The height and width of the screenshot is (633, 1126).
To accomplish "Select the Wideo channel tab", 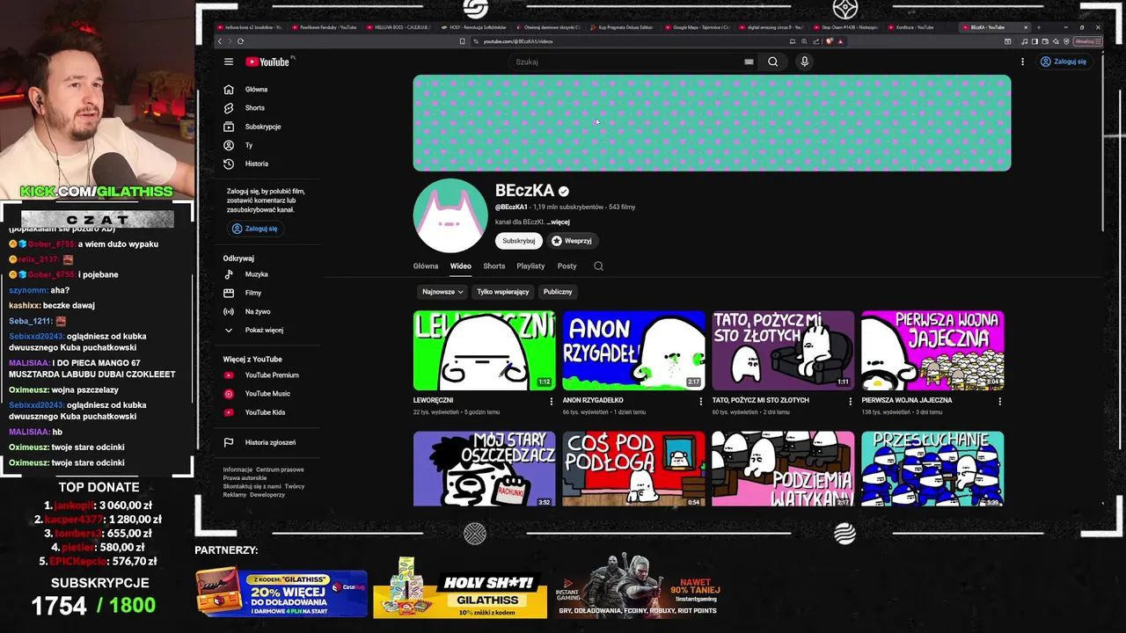I will pyautogui.click(x=461, y=266).
